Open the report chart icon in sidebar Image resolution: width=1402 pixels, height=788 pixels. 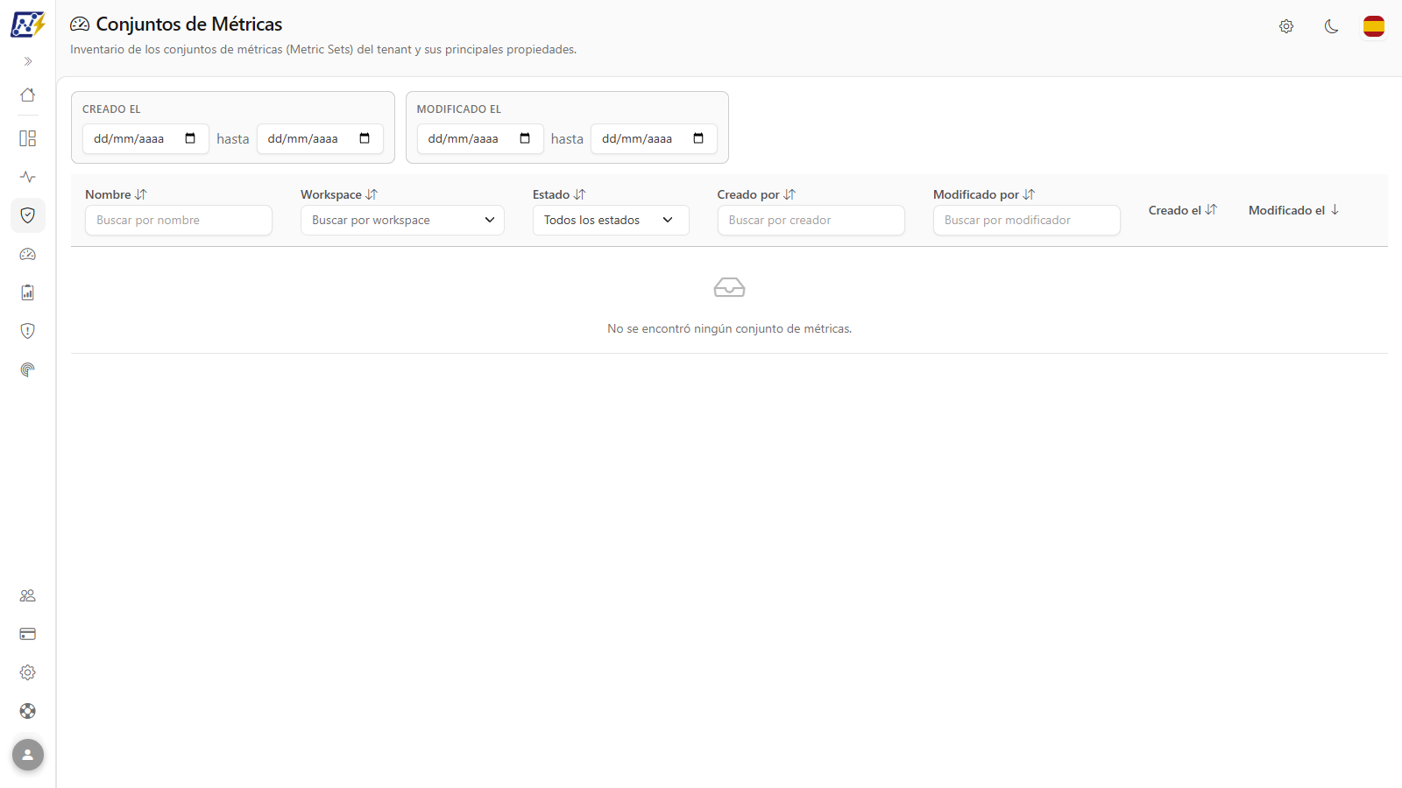[x=28, y=292]
